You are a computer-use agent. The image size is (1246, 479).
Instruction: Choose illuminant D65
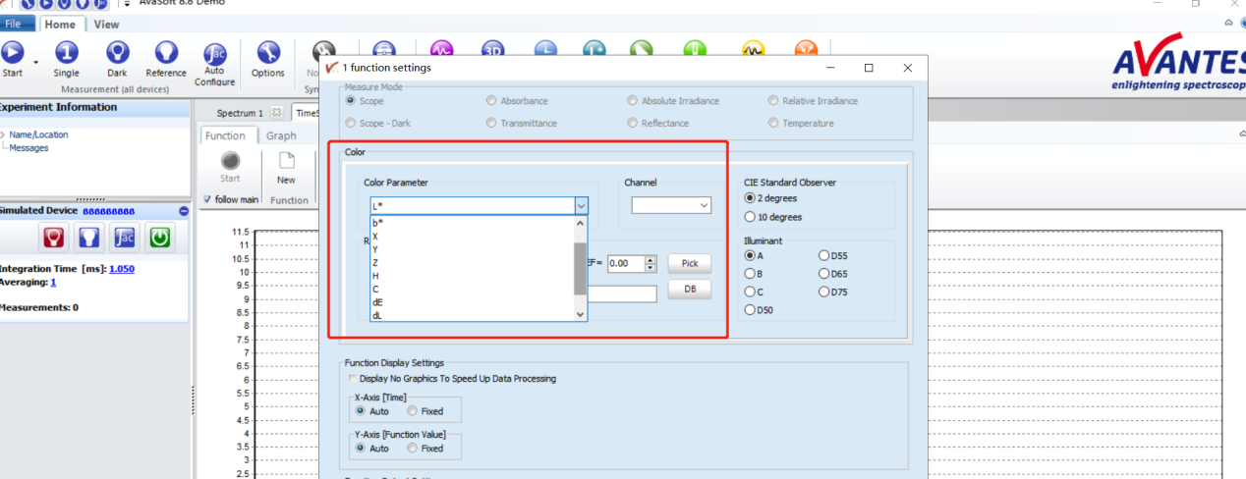[x=823, y=274]
